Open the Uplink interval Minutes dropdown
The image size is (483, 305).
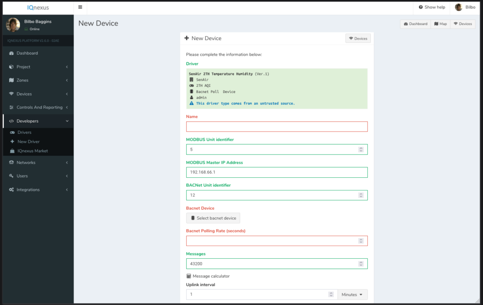pos(352,294)
